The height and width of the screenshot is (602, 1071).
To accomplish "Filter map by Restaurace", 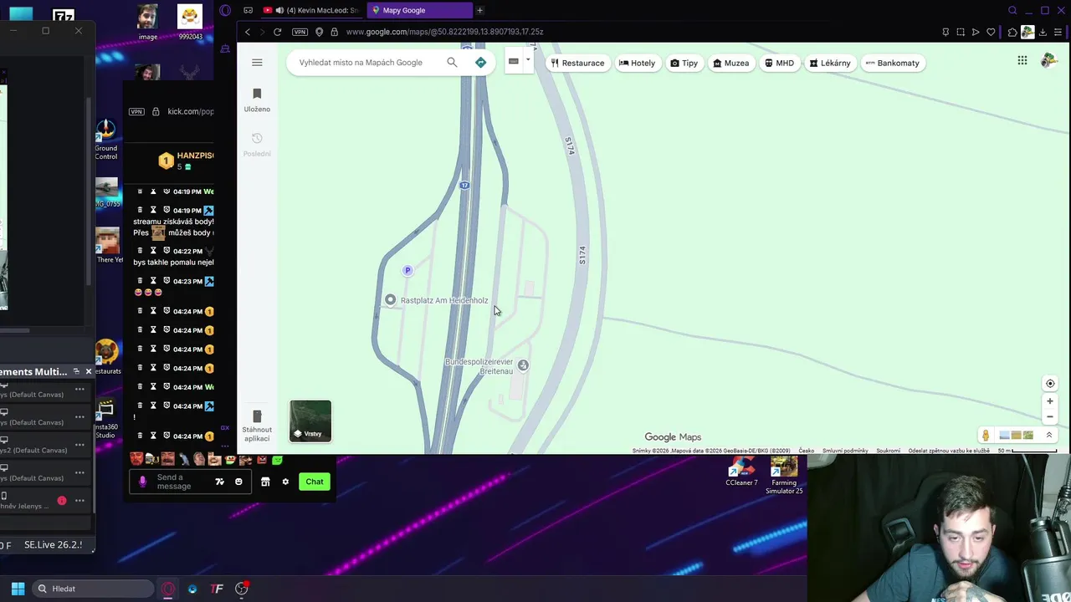I will [x=577, y=63].
